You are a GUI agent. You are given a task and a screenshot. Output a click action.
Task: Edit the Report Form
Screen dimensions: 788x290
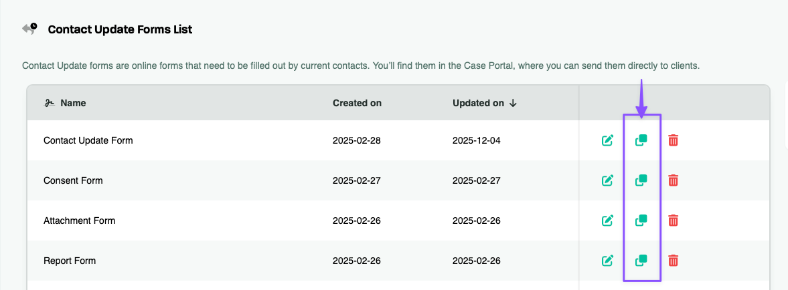[x=608, y=261]
